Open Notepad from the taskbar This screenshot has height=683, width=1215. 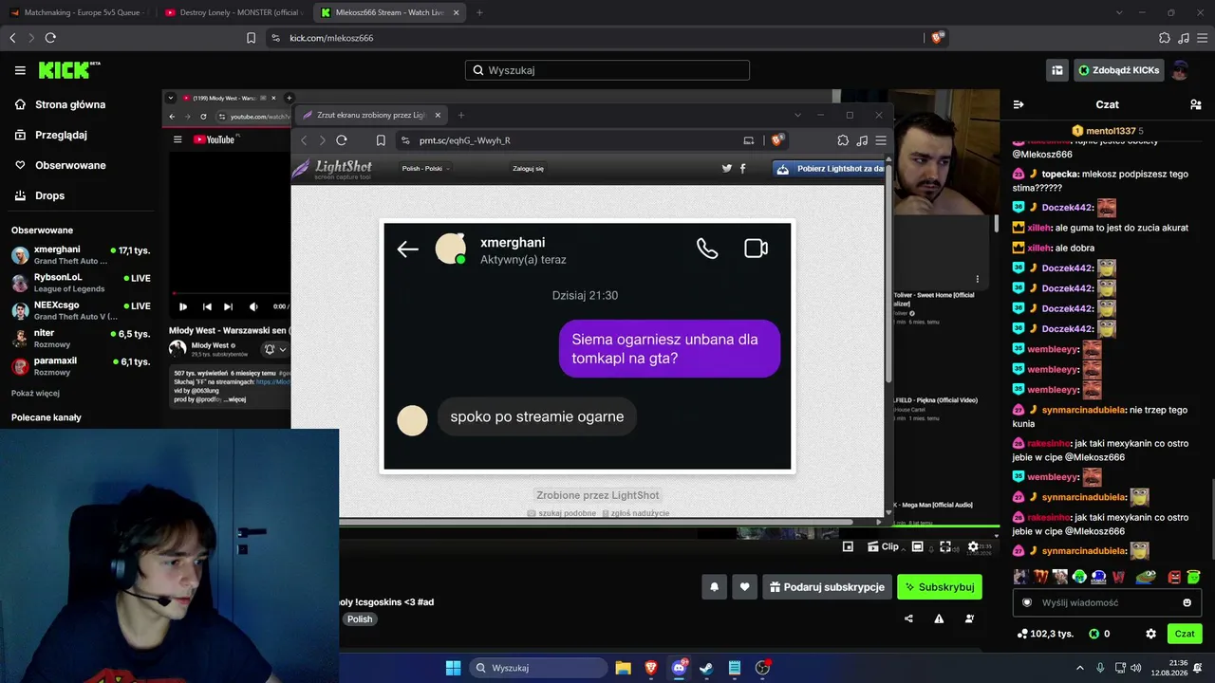pyautogui.click(x=735, y=668)
